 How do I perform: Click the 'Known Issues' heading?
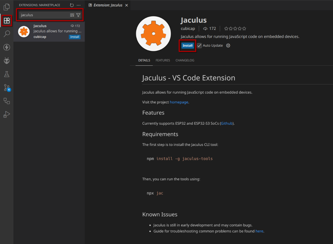(160, 214)
